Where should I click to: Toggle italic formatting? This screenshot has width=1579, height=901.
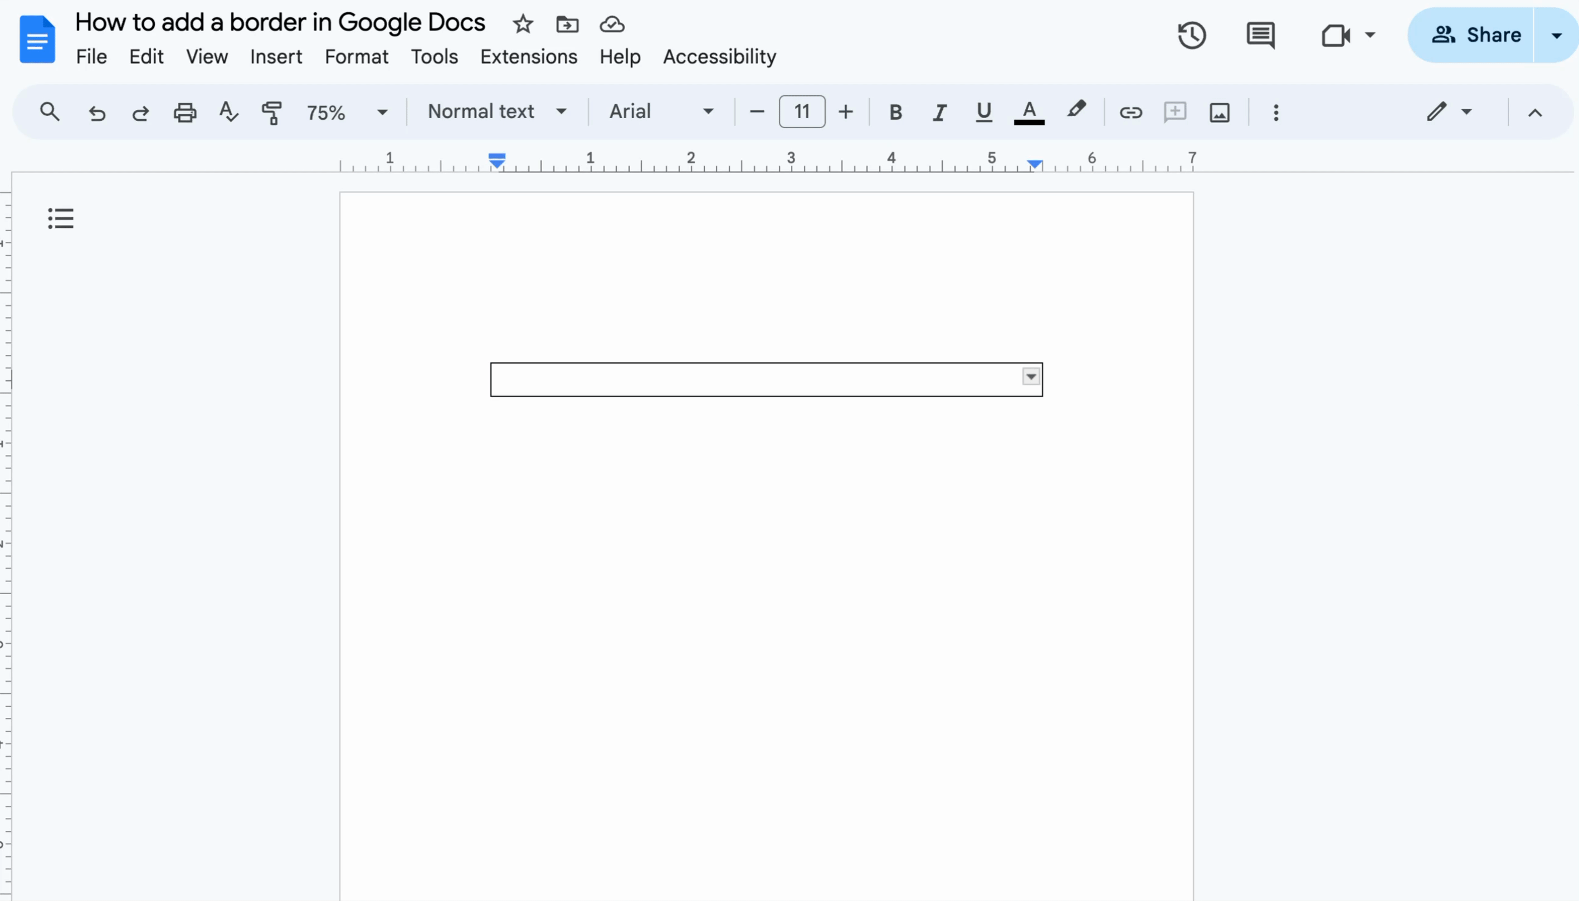[x=939, y=112]
